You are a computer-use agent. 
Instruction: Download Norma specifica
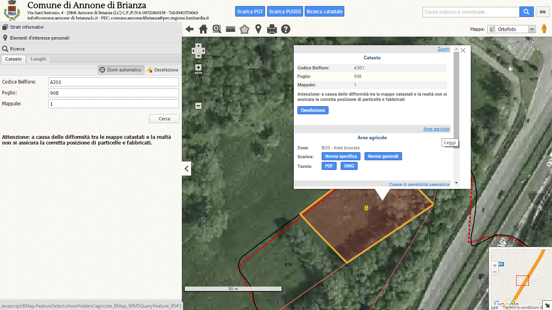point(341,156)
